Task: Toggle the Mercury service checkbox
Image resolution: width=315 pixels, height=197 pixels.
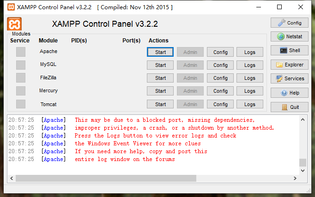Action: coord(21,91)
